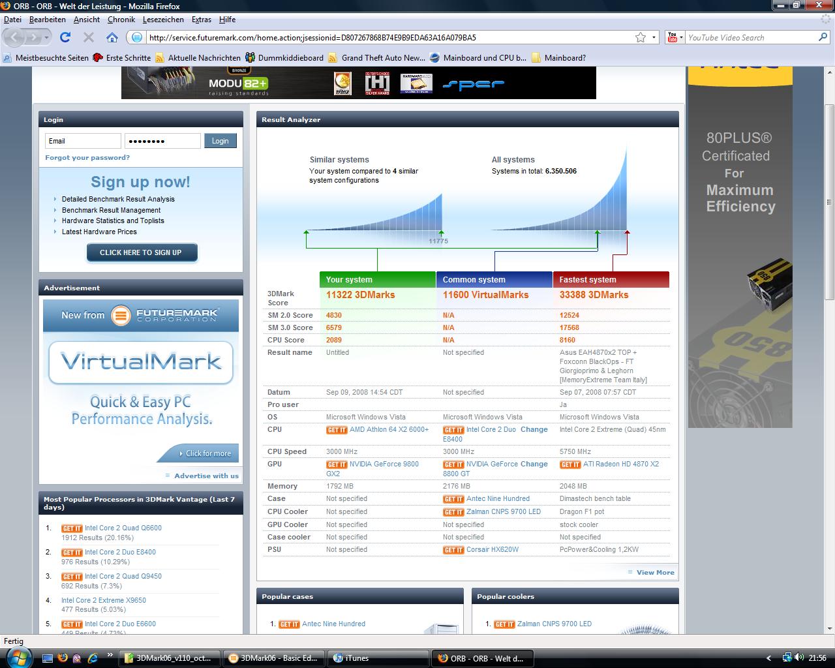Click GET IT icon for Core 2 Quad Q9450
This screenshot has width=835, height=668.
pos(72,577)
